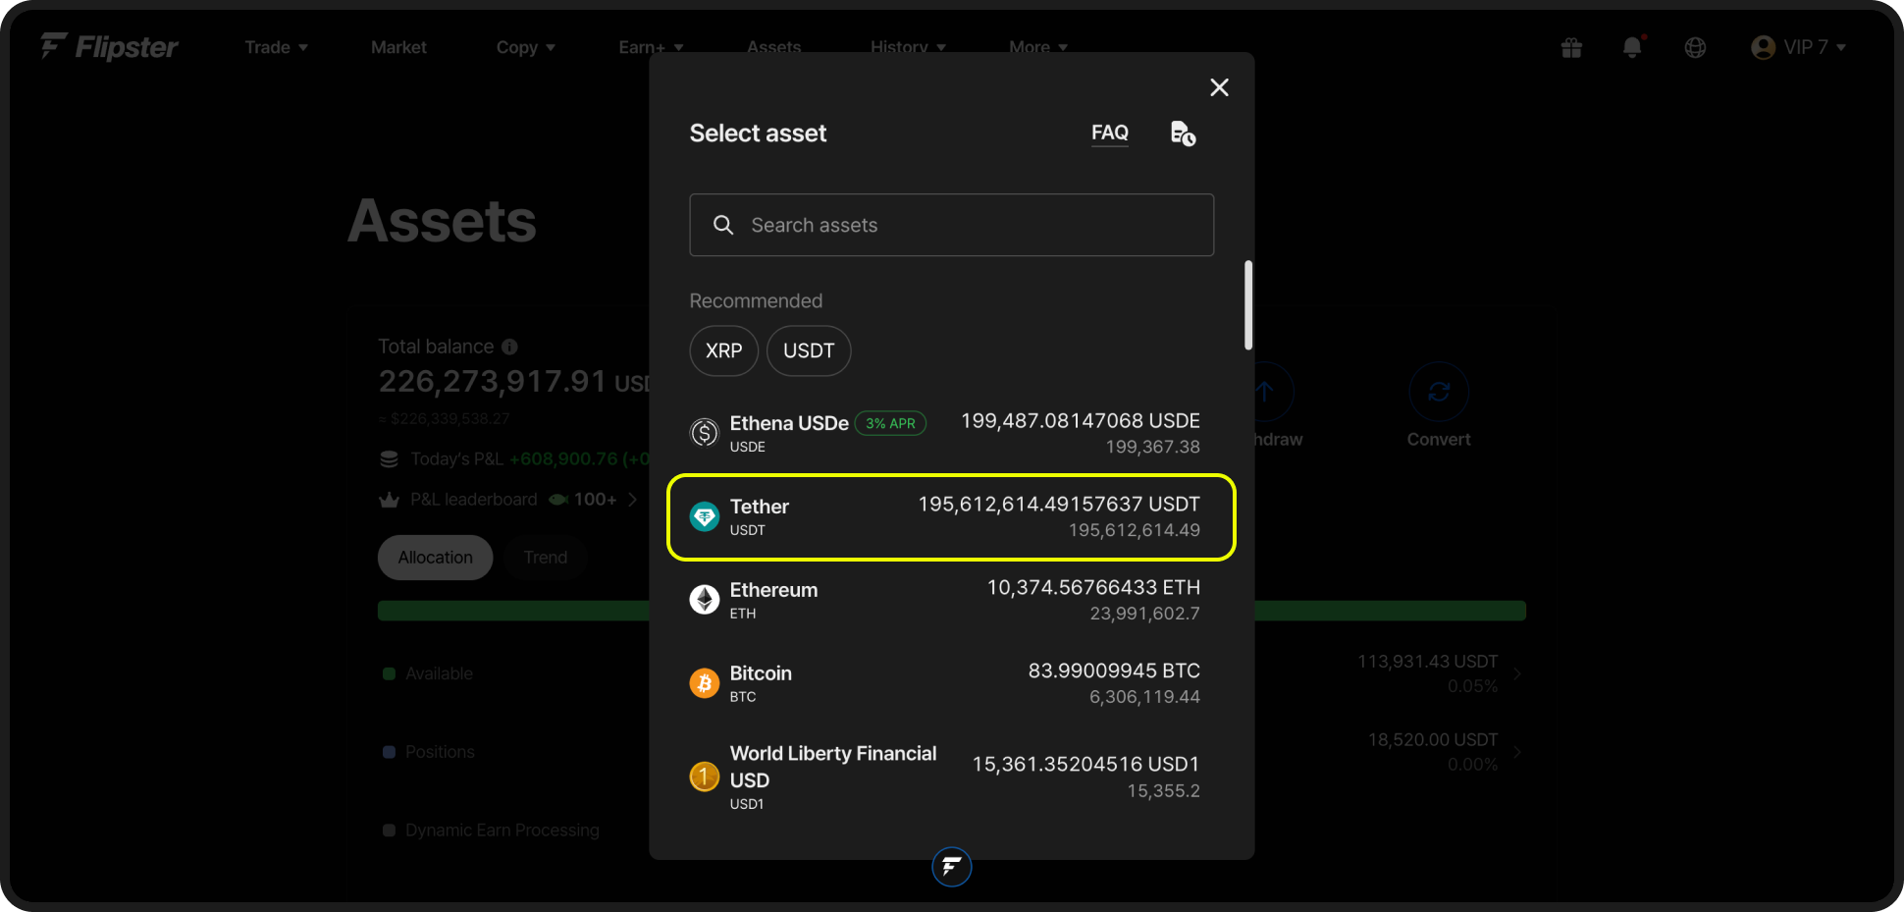Viewport: 1904px width, 912px height.
Task: Click the Flipster logo
Action: coord(109,46)
